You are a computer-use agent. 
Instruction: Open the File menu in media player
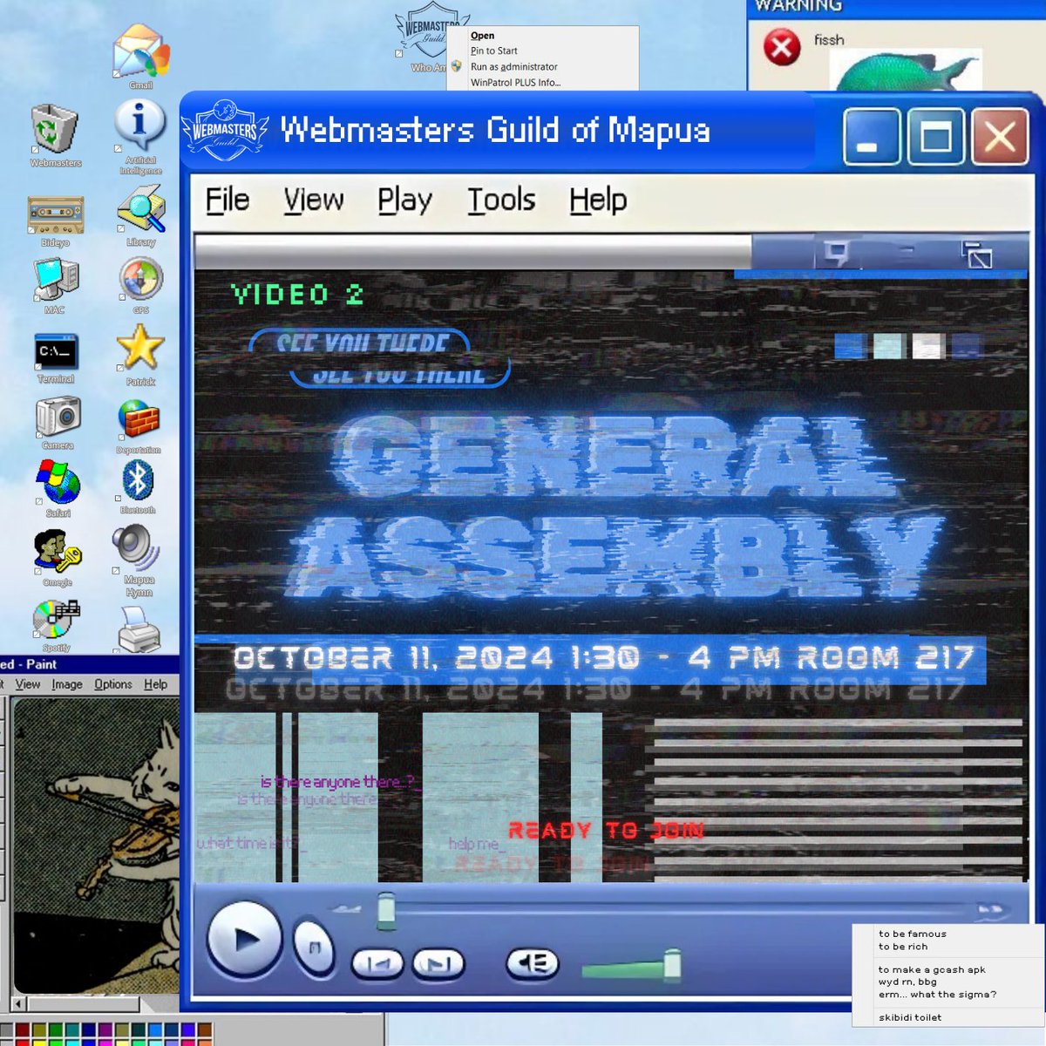point(228,200)
